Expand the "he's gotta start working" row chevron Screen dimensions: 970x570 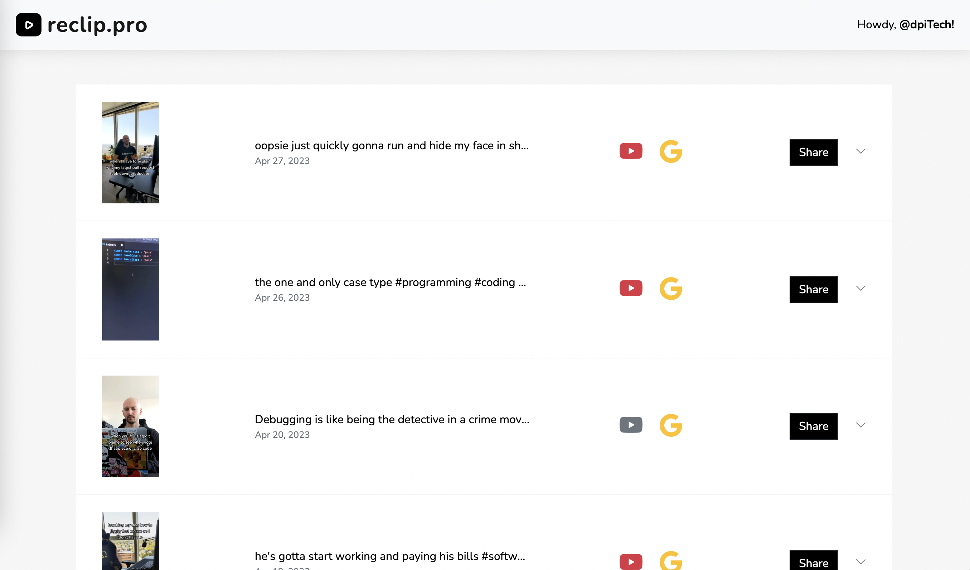point(861,562)
